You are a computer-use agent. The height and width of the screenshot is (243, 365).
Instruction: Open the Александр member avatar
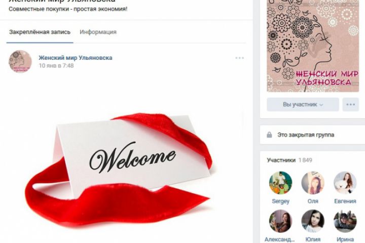[280, 221]
